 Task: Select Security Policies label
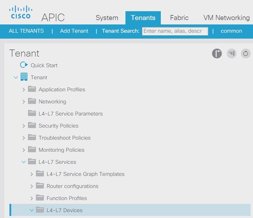(x=58, y=126)
